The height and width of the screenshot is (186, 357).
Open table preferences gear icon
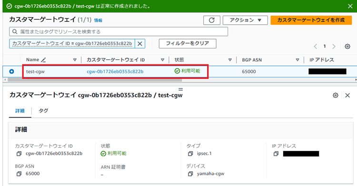pyautogui.click(x=347, y=46)
